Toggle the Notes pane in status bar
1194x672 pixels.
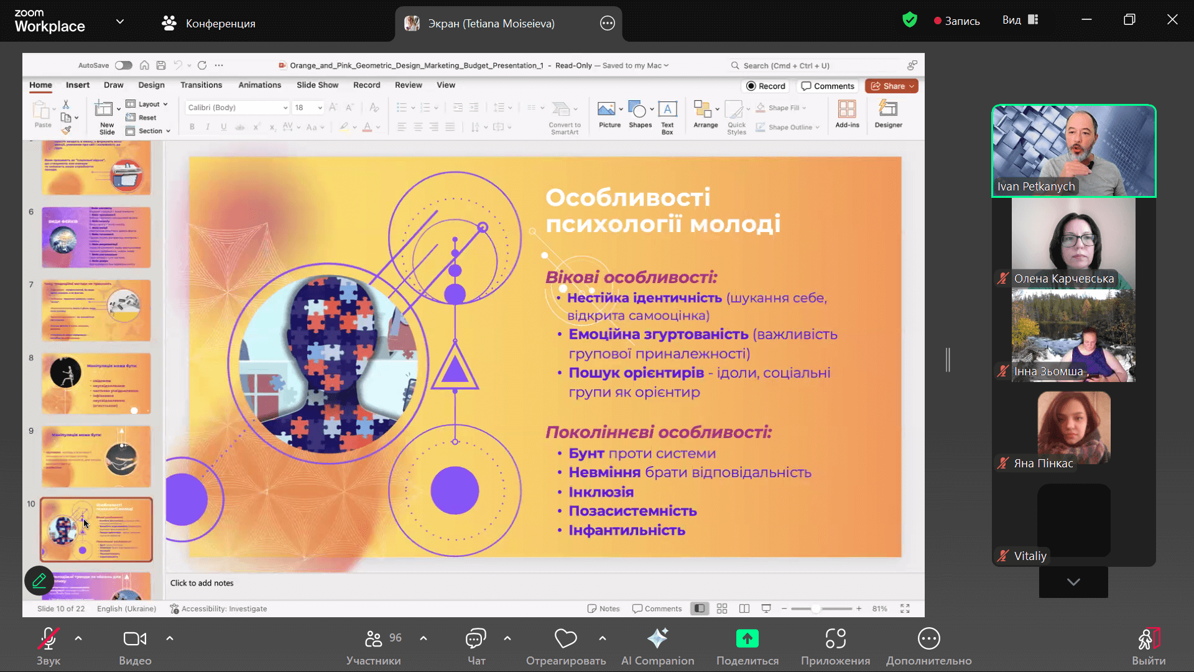603,609
